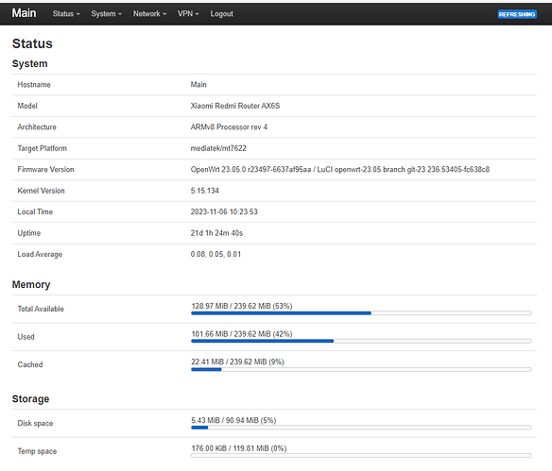The height and width of the screenshot is (471, 552).
Task: Click the Main brand title
Action: [24, 13]
